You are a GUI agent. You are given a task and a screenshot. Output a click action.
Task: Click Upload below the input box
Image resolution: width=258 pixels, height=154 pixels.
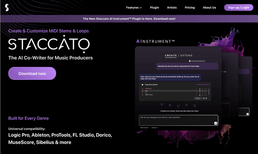[x=154, y=128]
